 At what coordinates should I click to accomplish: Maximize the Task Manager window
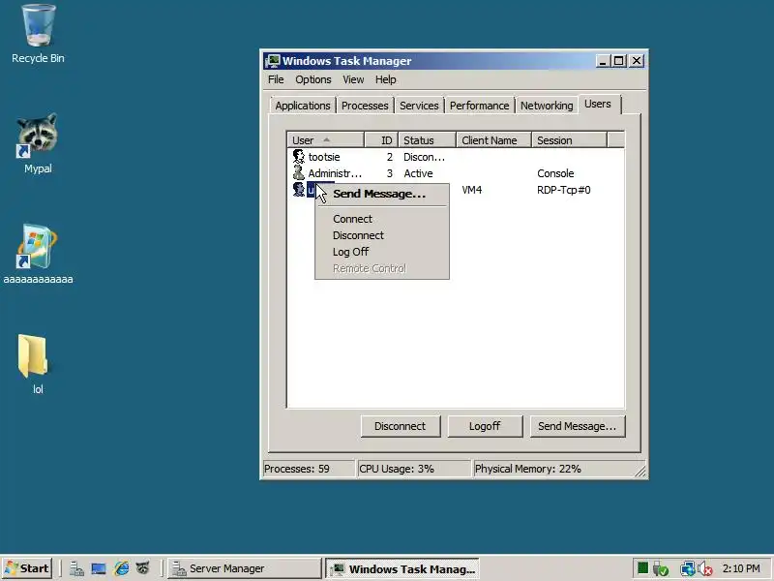(618, 61)
